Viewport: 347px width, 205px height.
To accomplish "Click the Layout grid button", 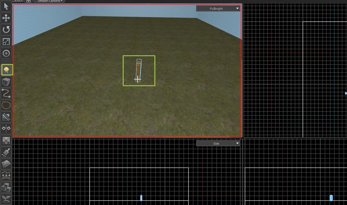I will point(28,1).
